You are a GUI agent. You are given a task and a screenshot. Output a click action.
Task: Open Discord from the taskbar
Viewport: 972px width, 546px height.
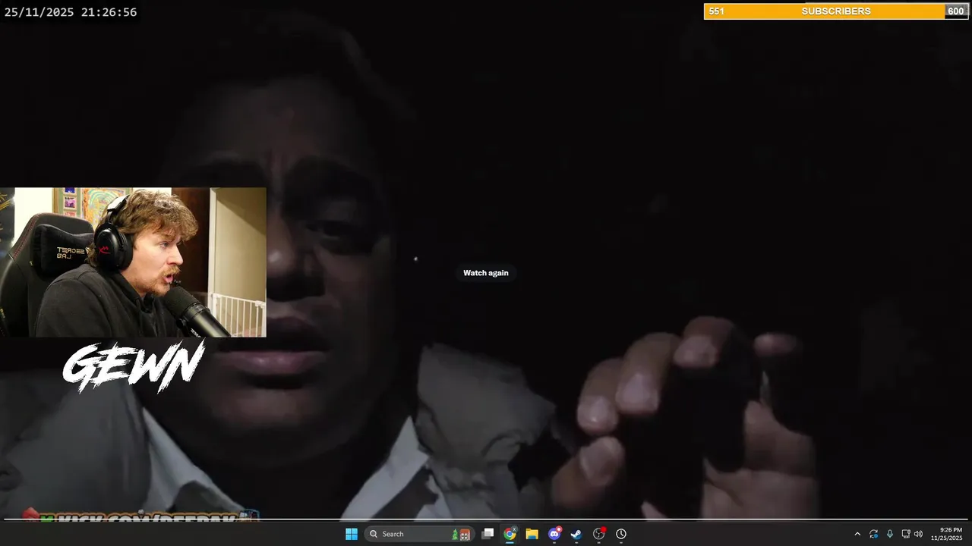pos(554,534)
